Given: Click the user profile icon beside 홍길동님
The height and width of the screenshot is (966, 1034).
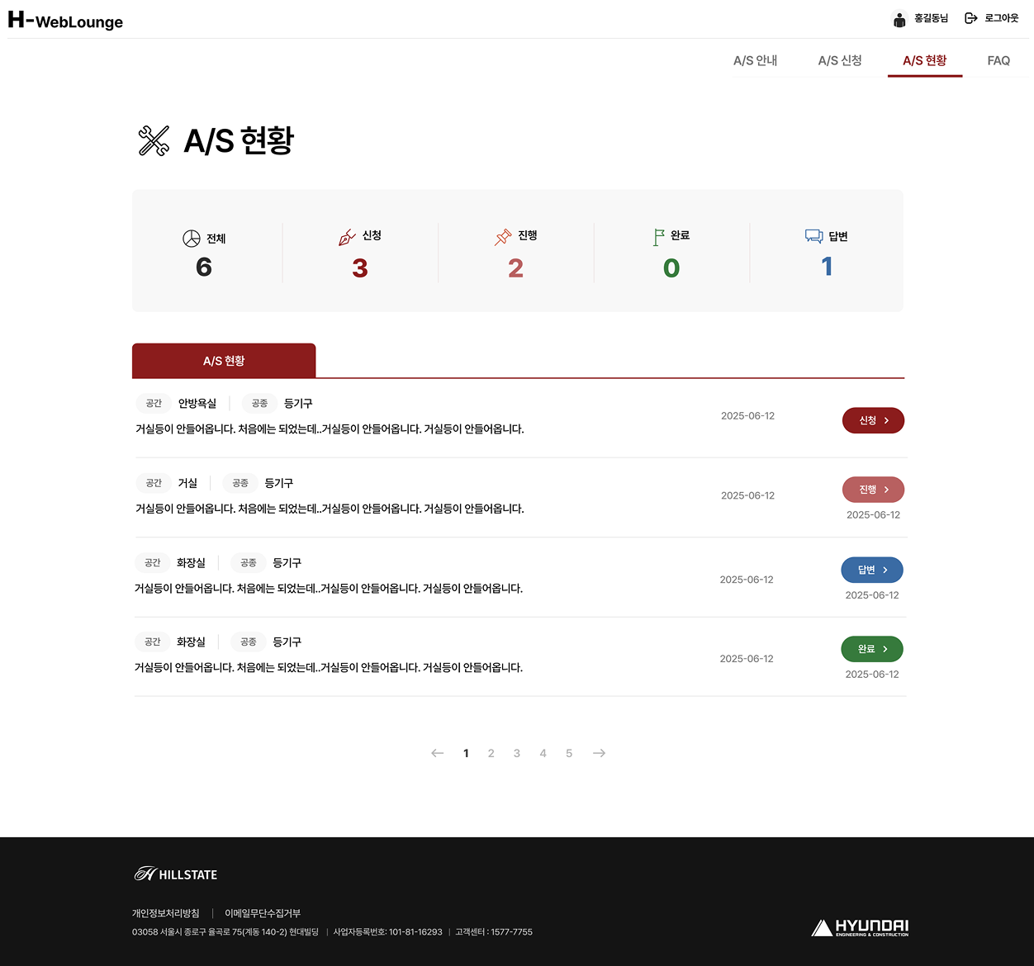Looking at the screenshot, I should [899, 18].
